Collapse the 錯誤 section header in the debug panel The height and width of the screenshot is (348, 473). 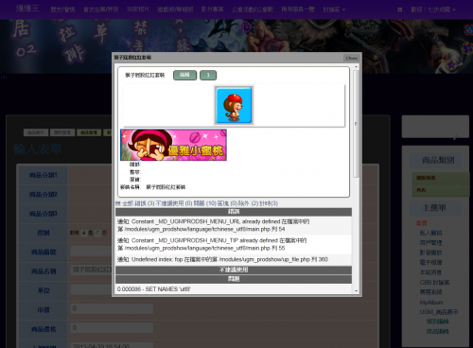234,212
